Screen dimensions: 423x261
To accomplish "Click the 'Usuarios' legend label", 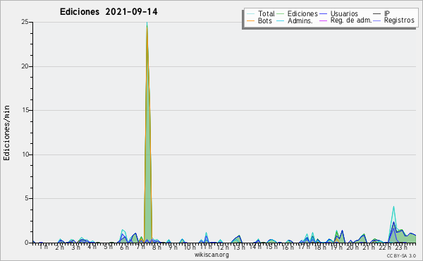I will tap(344, 13).
